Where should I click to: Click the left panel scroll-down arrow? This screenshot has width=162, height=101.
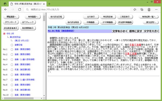tap(44, 96)
